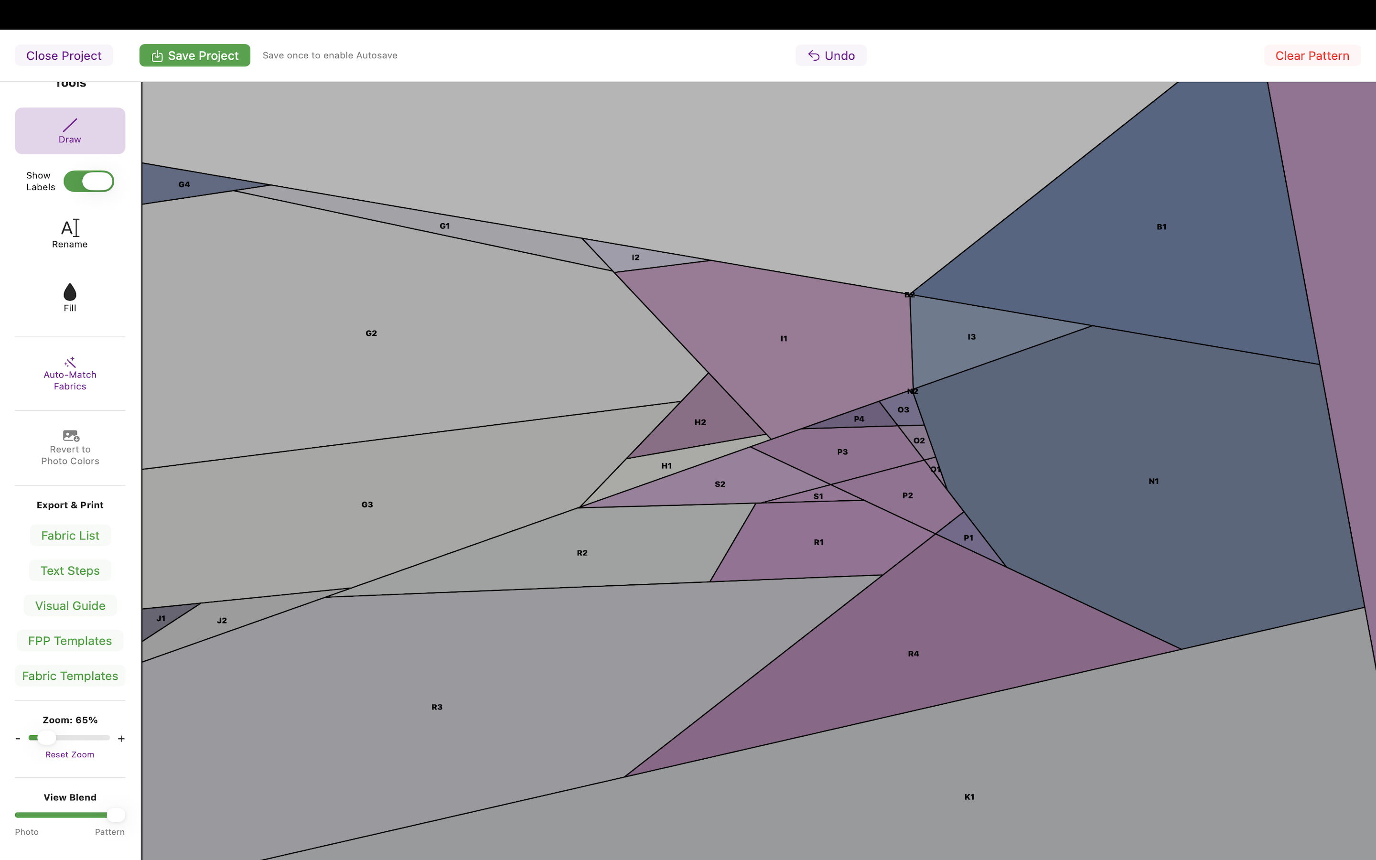
Task: Open the Text Steps export
Action: point(70,570)
